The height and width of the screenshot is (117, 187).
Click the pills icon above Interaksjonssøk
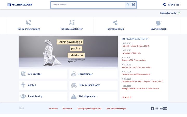coord(115,23)
